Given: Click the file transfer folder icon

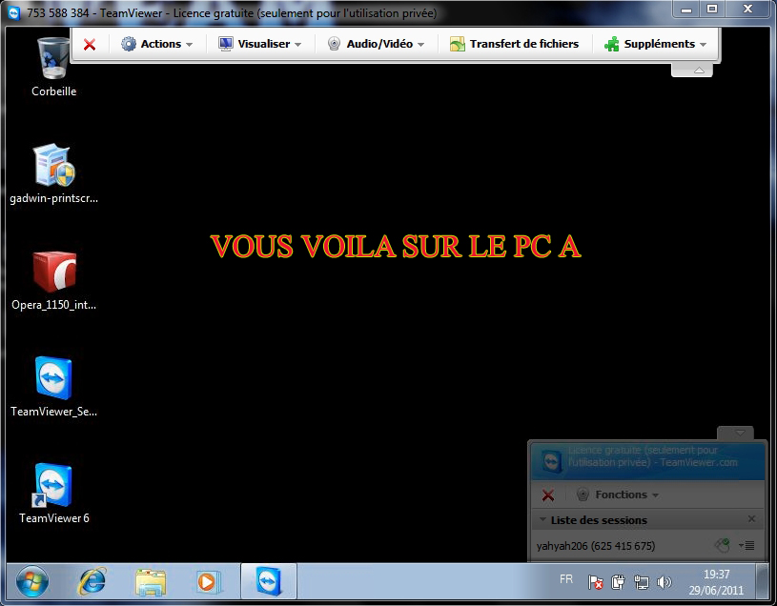Looking at the screenshot, I should 457,44.
